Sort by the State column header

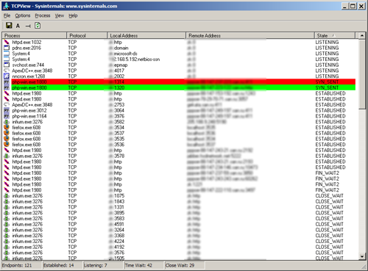335,35
